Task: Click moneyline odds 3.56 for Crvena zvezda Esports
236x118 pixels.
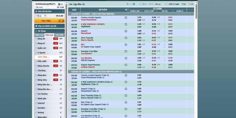Action: click(139, 17)
